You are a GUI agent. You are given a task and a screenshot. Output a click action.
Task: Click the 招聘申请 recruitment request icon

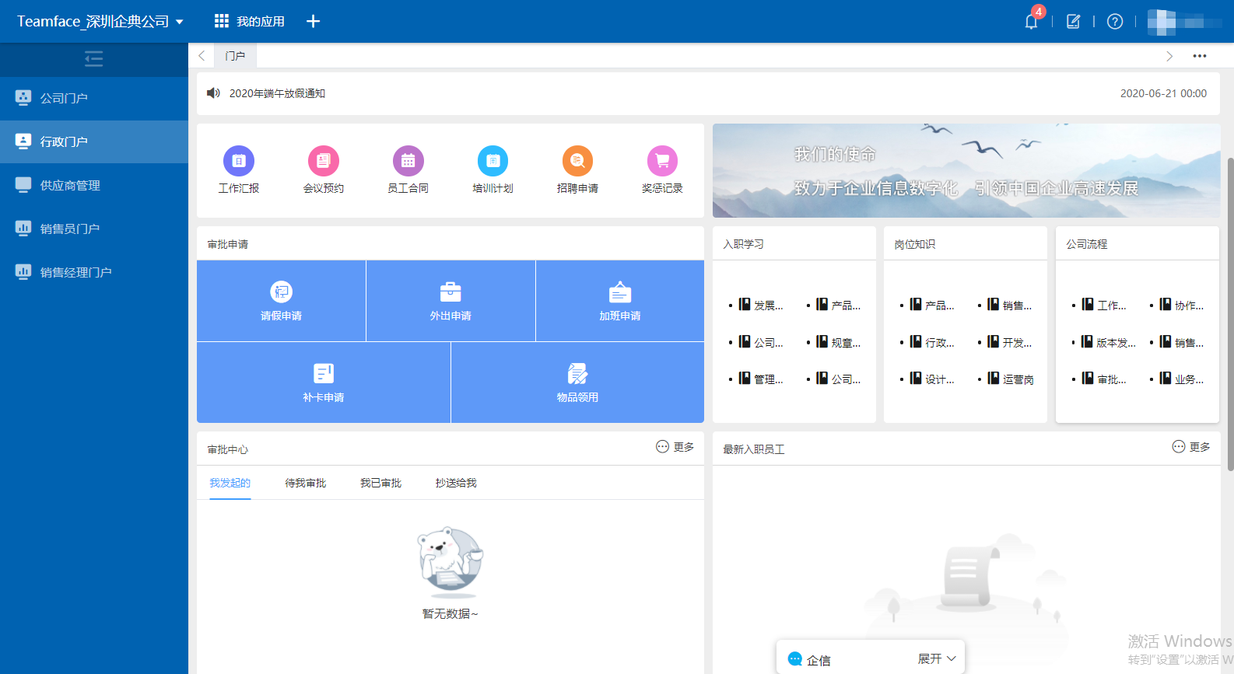[577, 162]
